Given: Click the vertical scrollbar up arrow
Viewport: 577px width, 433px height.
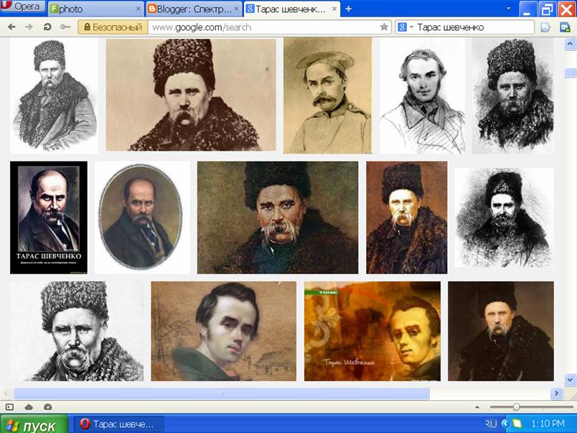Looking at the screenshot, I should coord(570,45).
